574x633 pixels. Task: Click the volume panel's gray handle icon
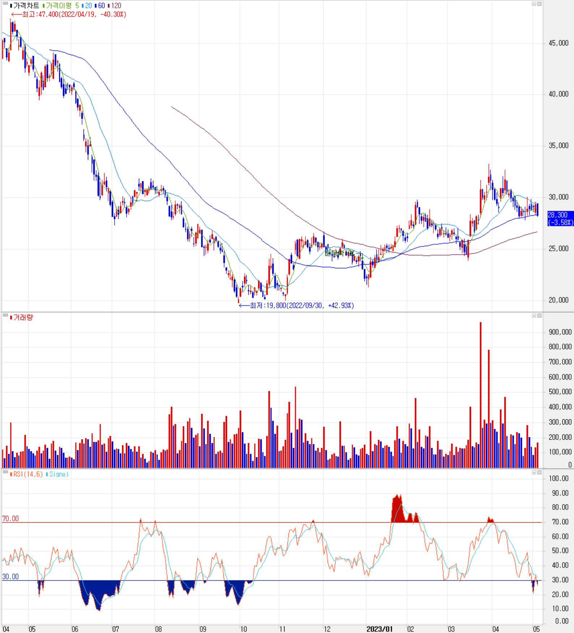tap(5, 316)
